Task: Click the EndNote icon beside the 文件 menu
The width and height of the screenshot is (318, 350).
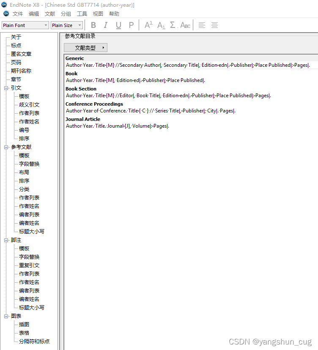Action: pyautogui.click(x=6, y=14)
